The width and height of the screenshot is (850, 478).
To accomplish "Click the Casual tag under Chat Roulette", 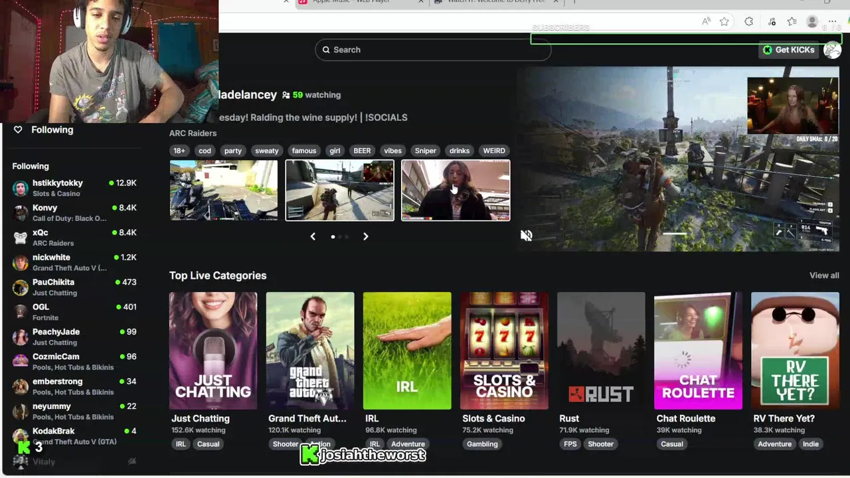I will coord(672,444).
